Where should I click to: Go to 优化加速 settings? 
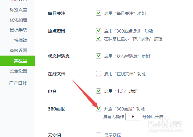(x=19, y=20)
